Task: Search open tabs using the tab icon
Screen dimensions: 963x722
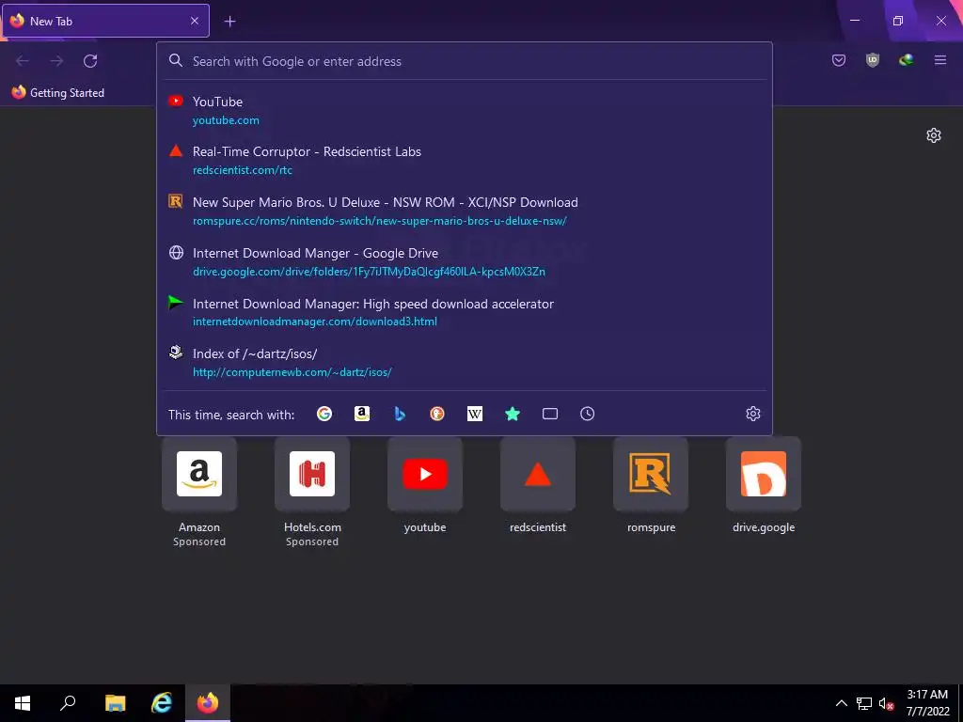Action: [550, 414]
